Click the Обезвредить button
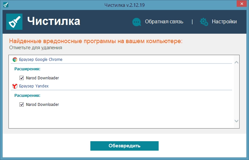 tap(124, 146)
